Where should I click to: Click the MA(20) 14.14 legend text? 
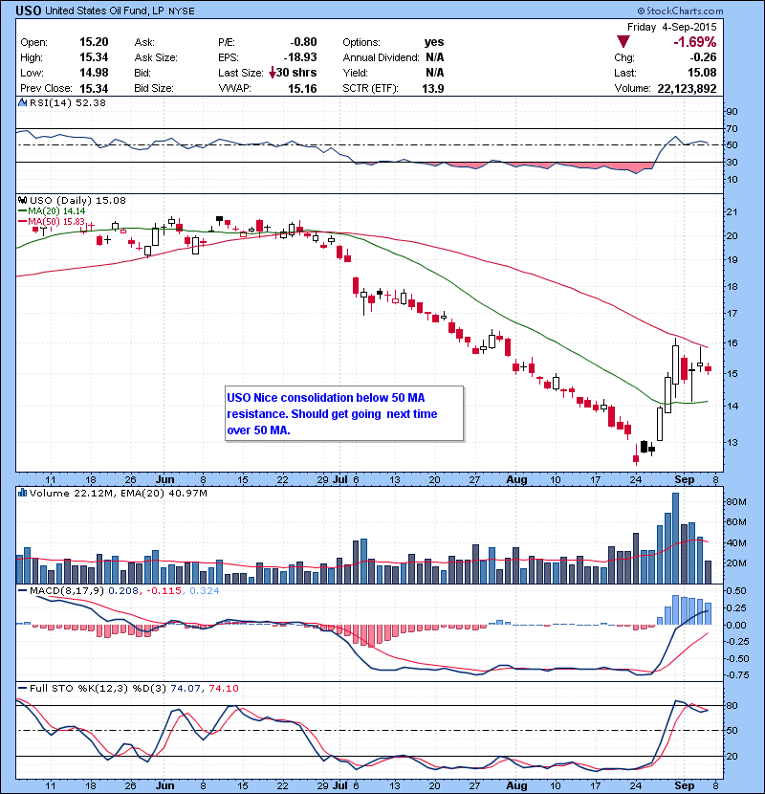pyautogui.click(x=56, y=211)
